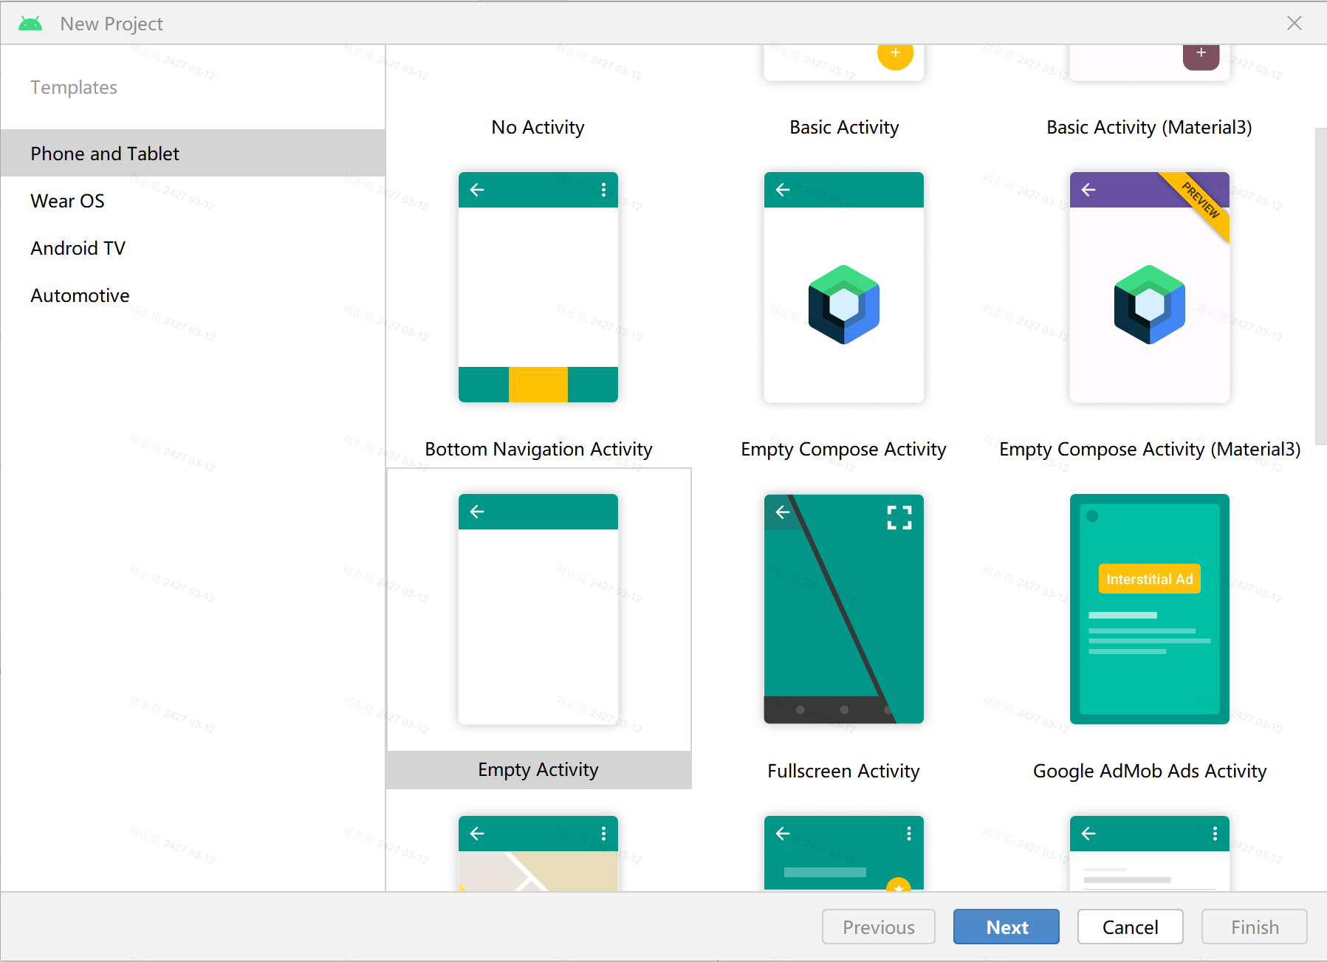Click the yellow tab in Bottom Navigation thumbnail

[538, 385]
